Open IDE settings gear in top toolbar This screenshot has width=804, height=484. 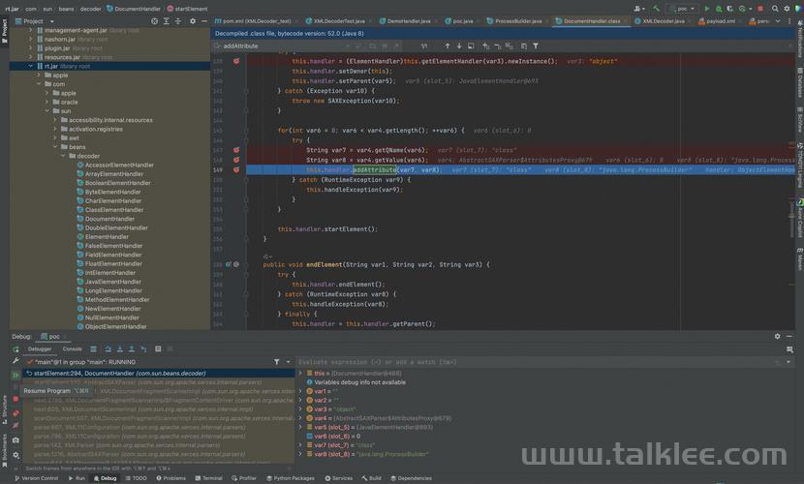click(787, 9)
